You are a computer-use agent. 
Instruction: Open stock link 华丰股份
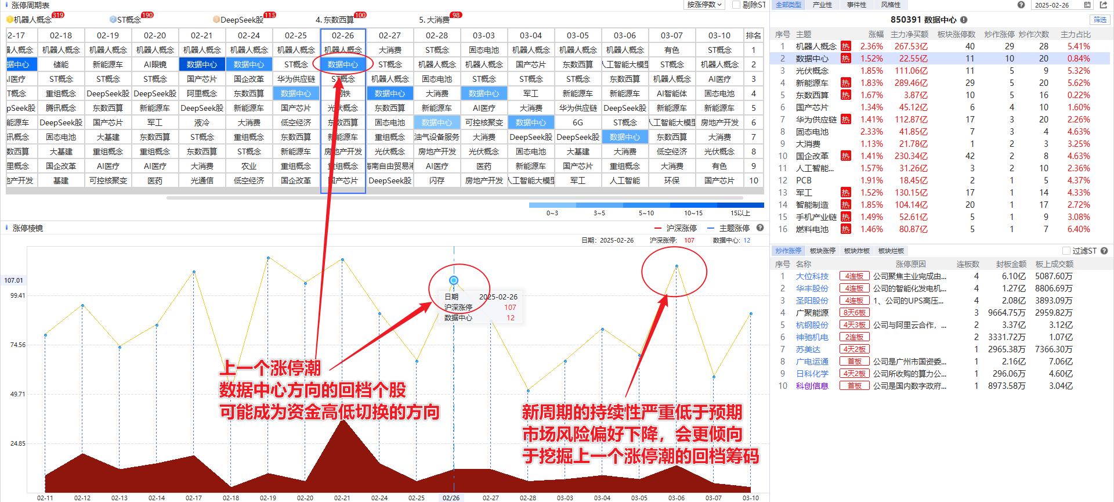click(812, 288)
